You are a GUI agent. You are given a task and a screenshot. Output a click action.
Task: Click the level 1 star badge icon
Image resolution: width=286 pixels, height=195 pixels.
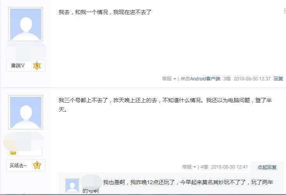coord(37,165)
